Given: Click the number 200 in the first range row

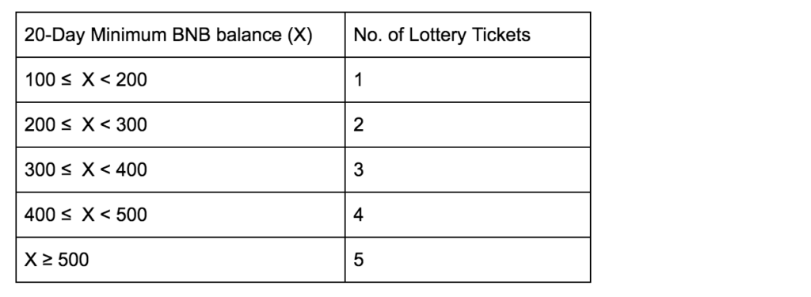Looking at the screenshot, I should point(131,80).
